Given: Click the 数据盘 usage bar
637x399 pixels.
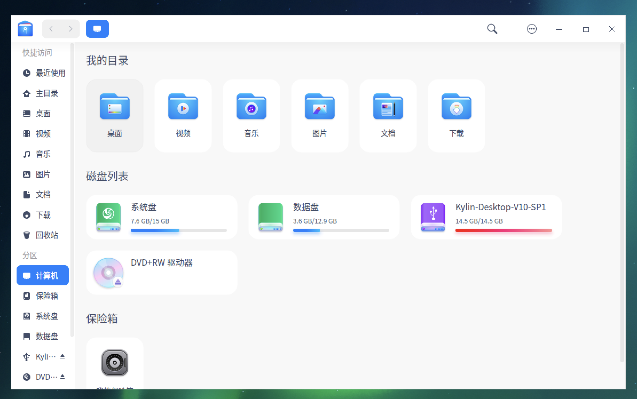Looking at the screenshot, I should pos(341,230).
